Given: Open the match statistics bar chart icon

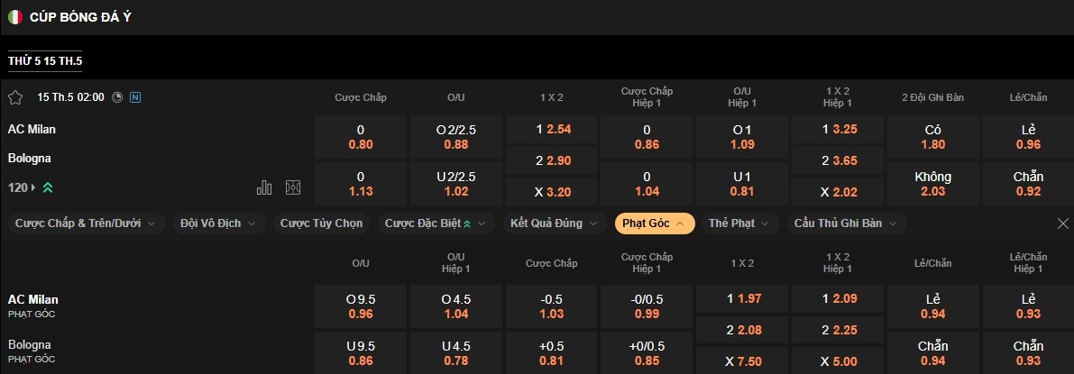Looking at the screenshot, I should pos(264,187).
